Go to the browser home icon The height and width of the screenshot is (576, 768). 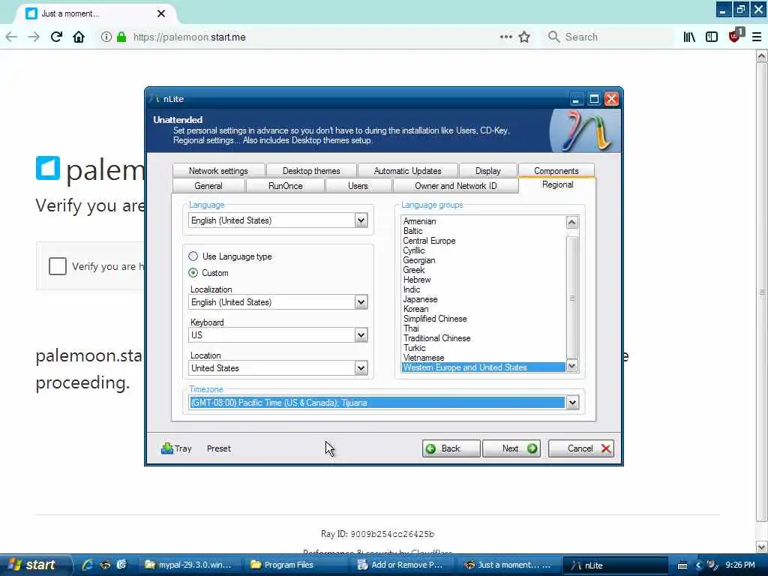[78, 37]
